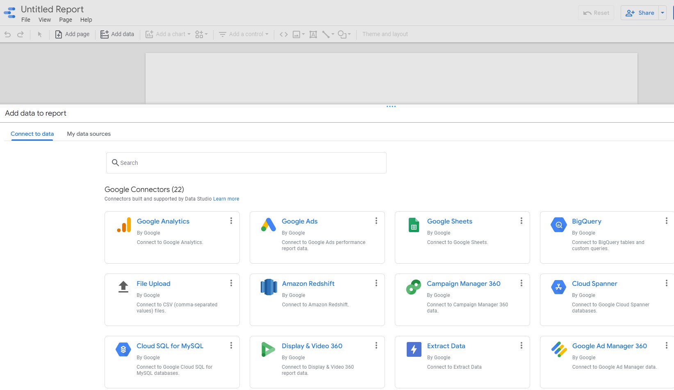Click the URL embed code icon

pos(284,34)
